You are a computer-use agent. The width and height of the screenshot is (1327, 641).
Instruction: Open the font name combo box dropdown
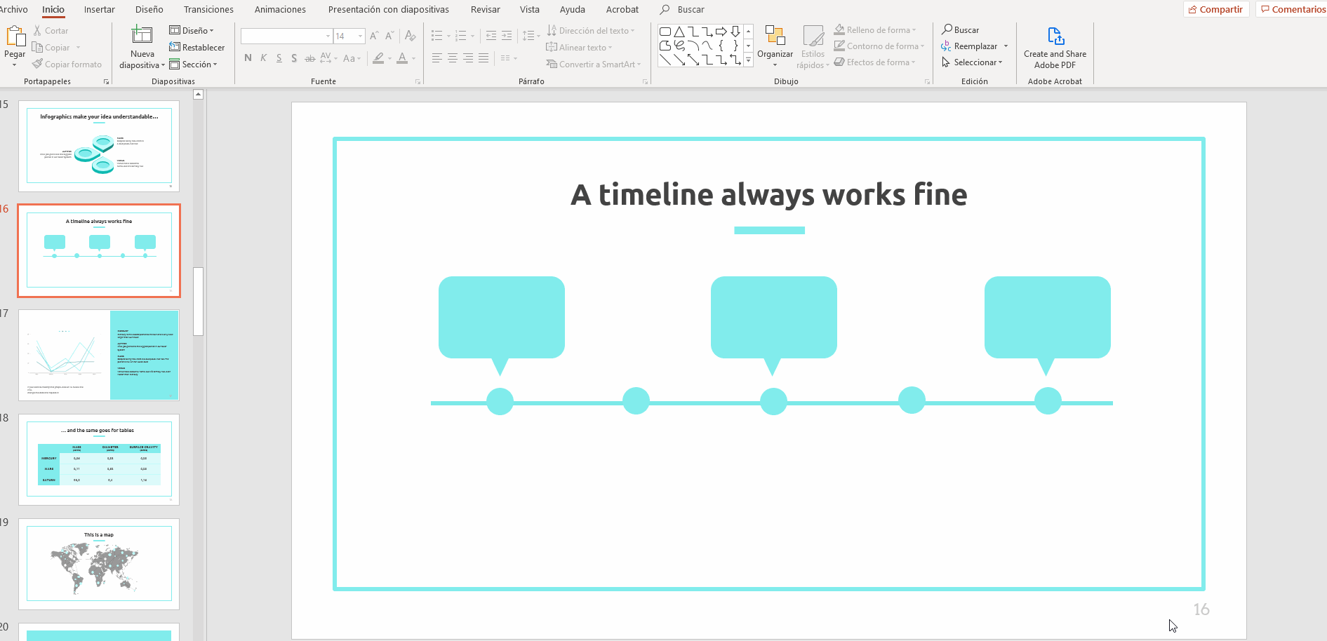click(x=328, y=36)
